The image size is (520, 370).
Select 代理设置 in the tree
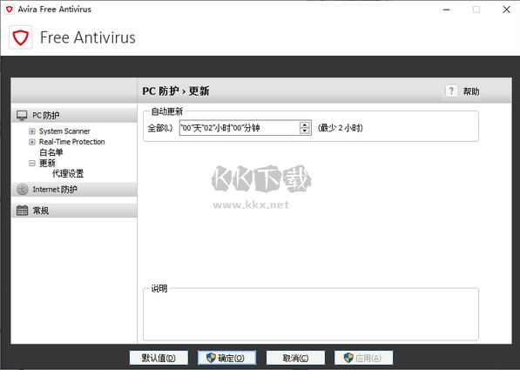(x=68, y=174)
